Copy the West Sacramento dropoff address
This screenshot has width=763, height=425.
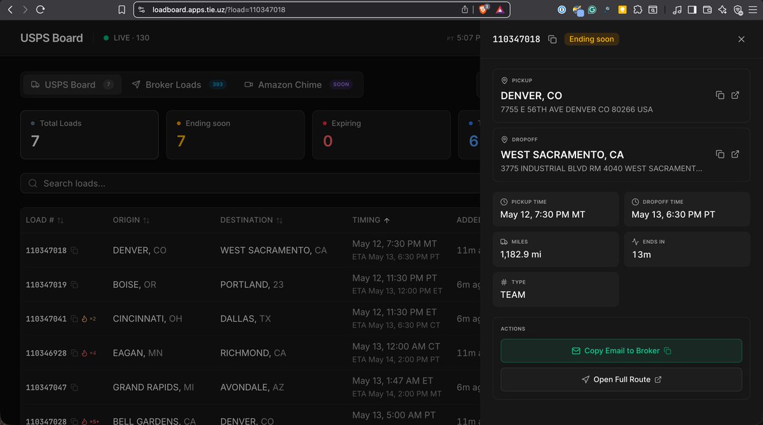tap(720, 154)
